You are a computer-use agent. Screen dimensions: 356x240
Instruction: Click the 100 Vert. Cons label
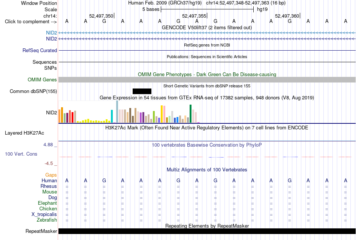(21, 154)
